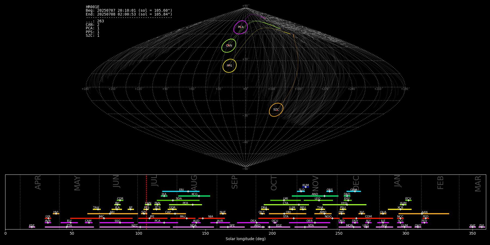
Task: Click the +120 longitude label on sky map
Action: (138, 89)
